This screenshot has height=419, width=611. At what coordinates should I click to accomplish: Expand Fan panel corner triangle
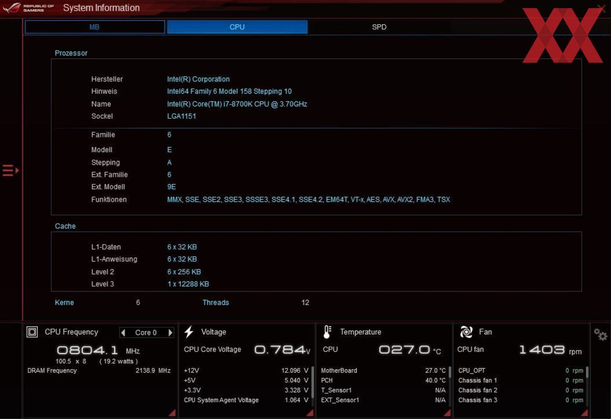(584, 412)
